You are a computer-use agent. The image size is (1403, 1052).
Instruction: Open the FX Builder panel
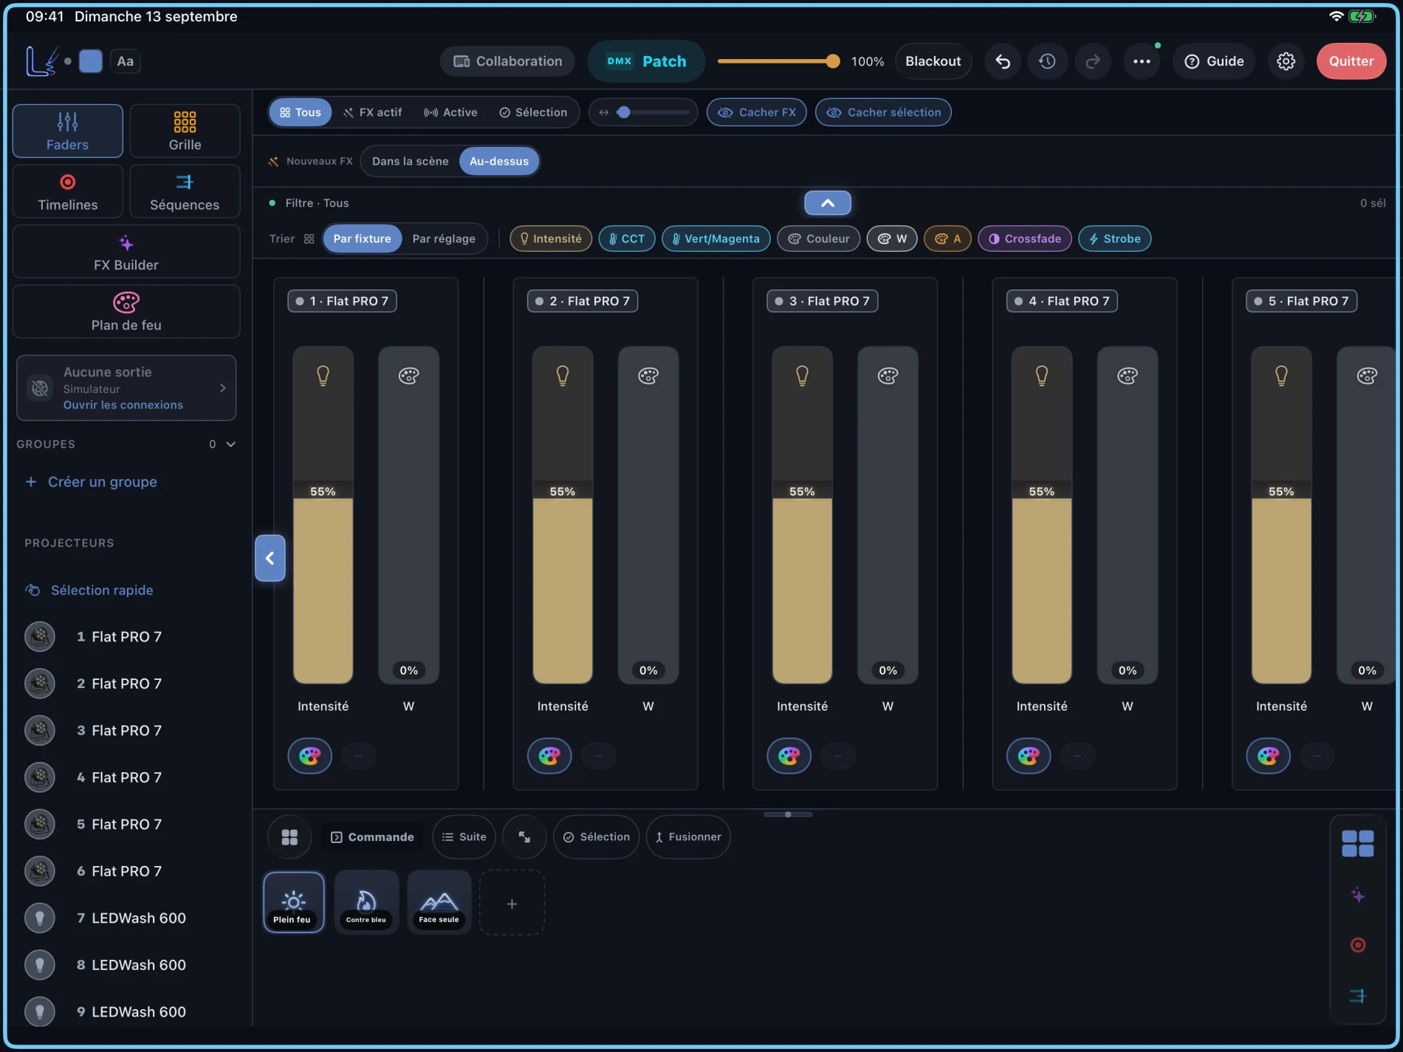coord(126,252)
